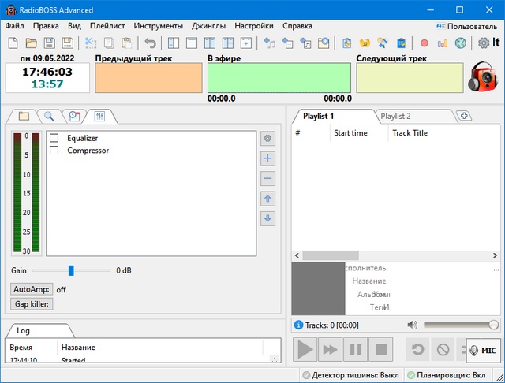The image size is (505, 383).
Task: Open the Инструменты menu
Action: (158, 25)
